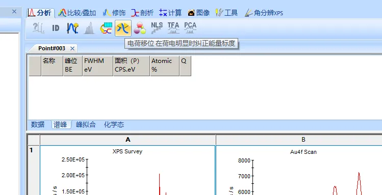The width and height of the screenshot is (382, 195).
Task: Switch to the 比较/叠加 tab
Action: pos(77,13)
